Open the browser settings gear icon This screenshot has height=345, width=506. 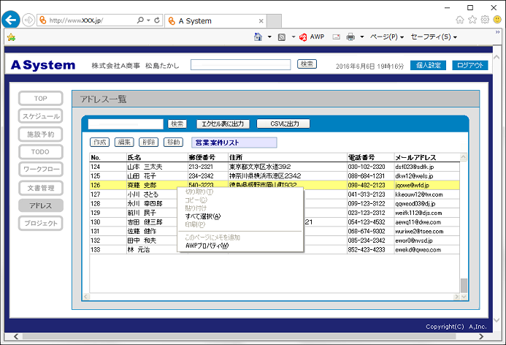click(485, 20)
